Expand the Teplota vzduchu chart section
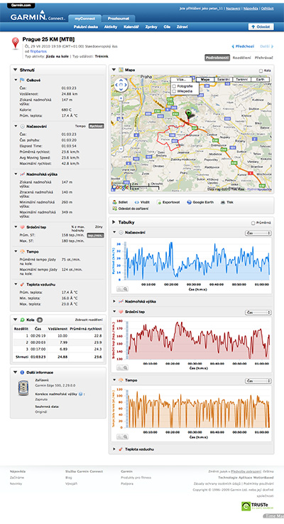284x524 pixels. coord(114,449)
